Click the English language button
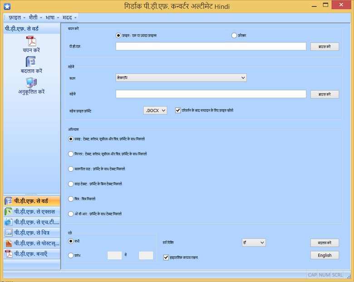Image resolution: width=354 pixels, height=282 pixels. [324, 255]
